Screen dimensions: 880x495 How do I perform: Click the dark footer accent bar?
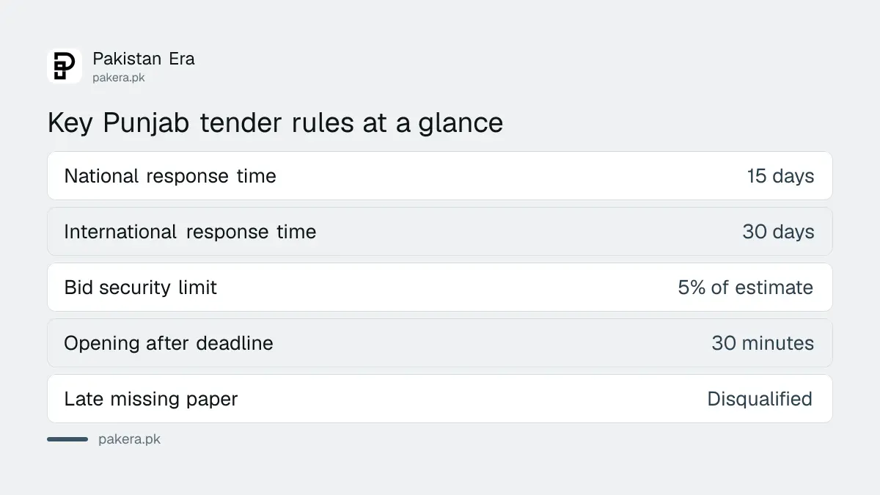[x=67, y=439]
